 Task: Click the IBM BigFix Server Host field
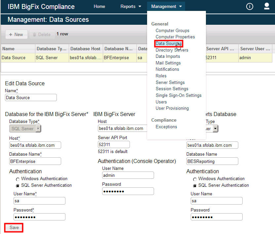(122, 128)
